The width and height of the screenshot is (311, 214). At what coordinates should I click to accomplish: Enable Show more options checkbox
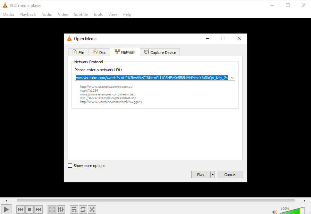(x=70, y=165)
